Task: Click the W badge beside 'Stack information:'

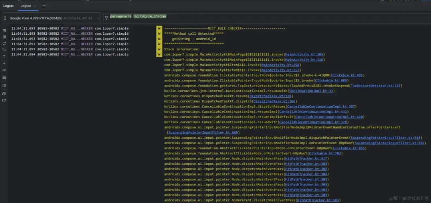Action: (159, 49)
